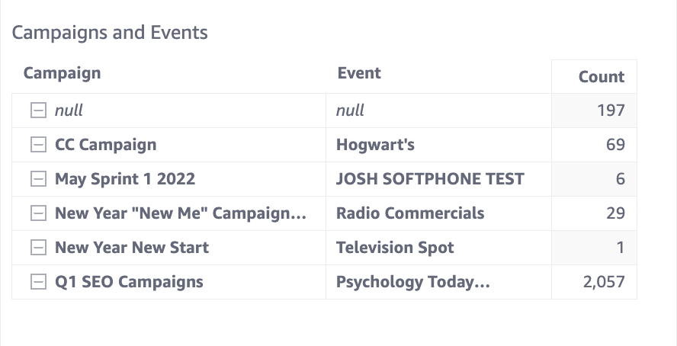Sort by the Event column header
677x346 pixels.
(358, 73)
